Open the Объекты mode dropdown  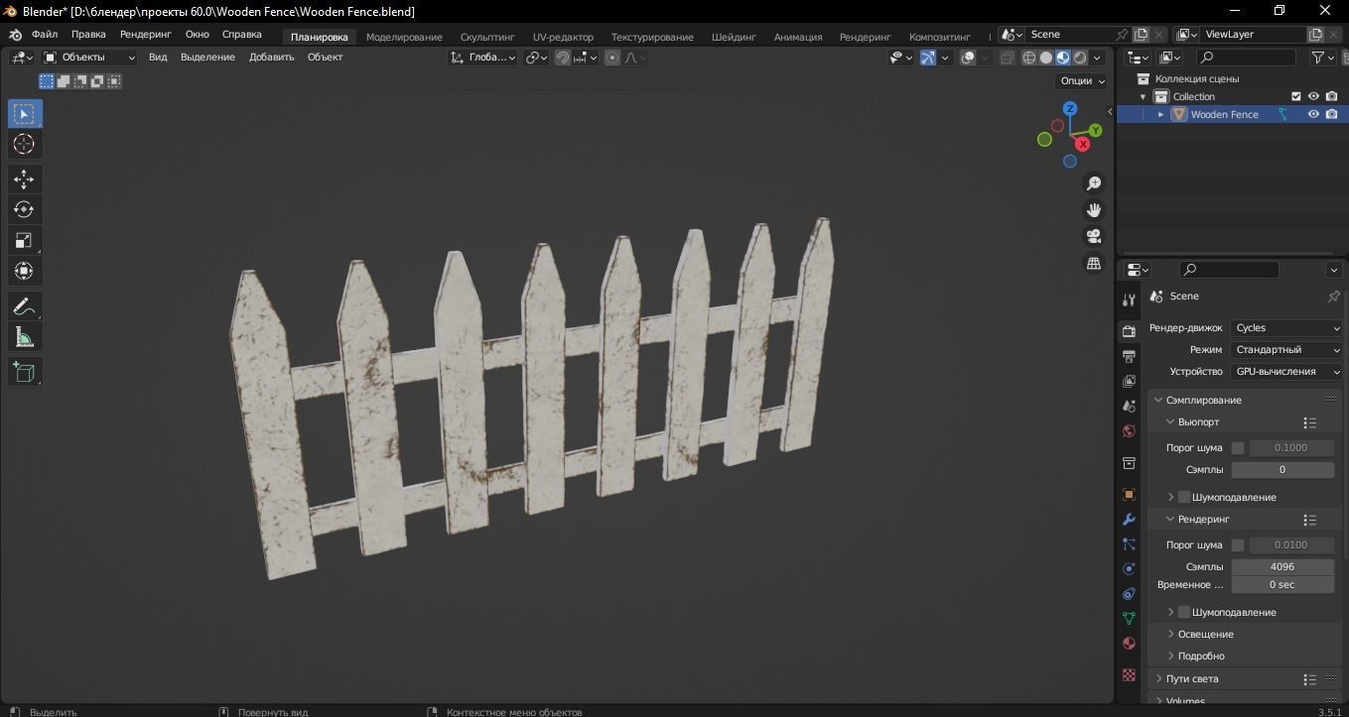point(89,58)
